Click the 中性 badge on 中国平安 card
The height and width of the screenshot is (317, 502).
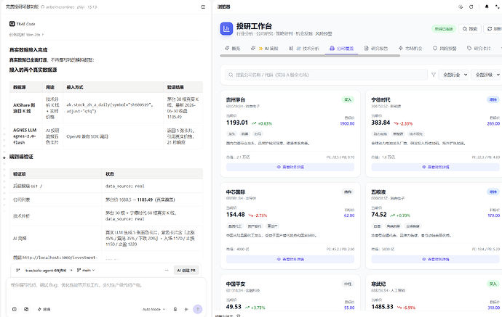click(x=347, y=284)
